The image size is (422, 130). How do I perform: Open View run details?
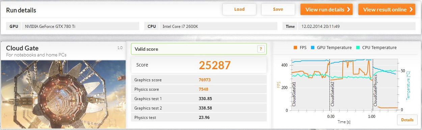(326, 9)
